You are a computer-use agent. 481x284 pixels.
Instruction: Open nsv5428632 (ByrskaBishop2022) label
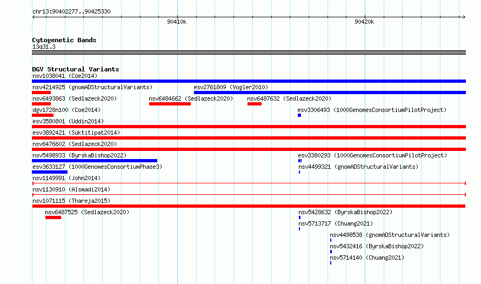[345, 212]
